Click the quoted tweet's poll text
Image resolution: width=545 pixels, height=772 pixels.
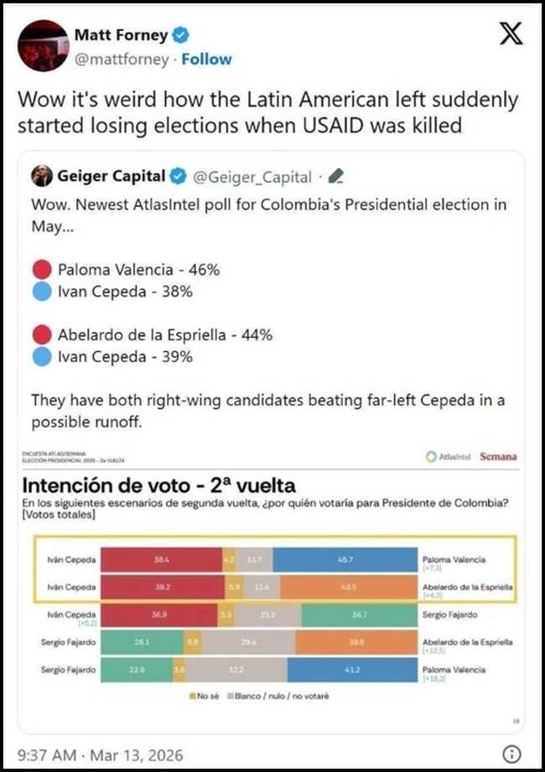(x=268, y=213)
